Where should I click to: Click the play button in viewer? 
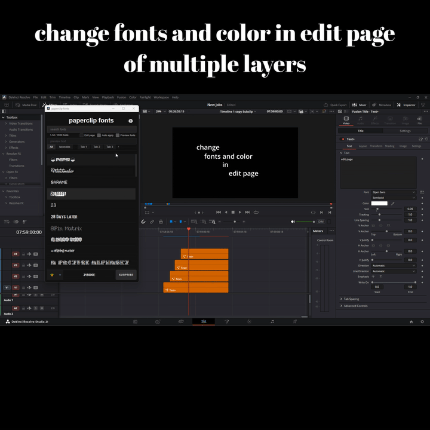(x=240, y=212)
